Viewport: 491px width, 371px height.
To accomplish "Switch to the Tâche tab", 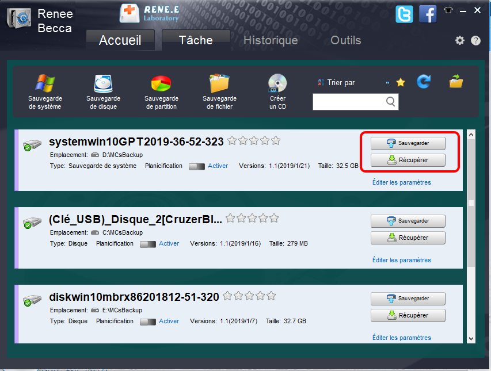I will [196, 40].
